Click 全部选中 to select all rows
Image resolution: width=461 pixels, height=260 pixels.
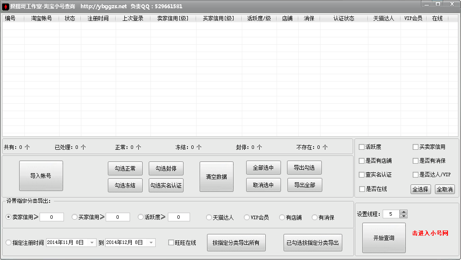coord(263,168)
